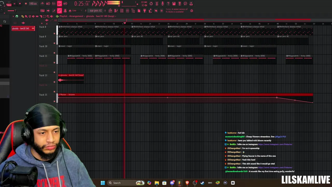The width and height of the screenshot is (332, 187).
Task: Open help question mark icon
Action: tap(168, 3)
